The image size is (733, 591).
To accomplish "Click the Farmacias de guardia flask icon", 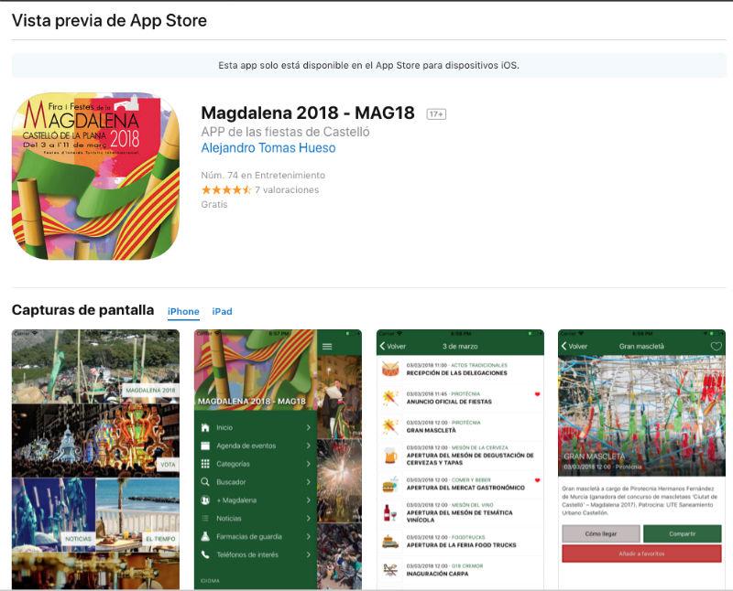I will pyautogui.click(x=204, y=536).
